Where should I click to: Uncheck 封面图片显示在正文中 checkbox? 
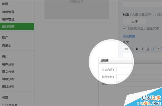tap(124, 28)
